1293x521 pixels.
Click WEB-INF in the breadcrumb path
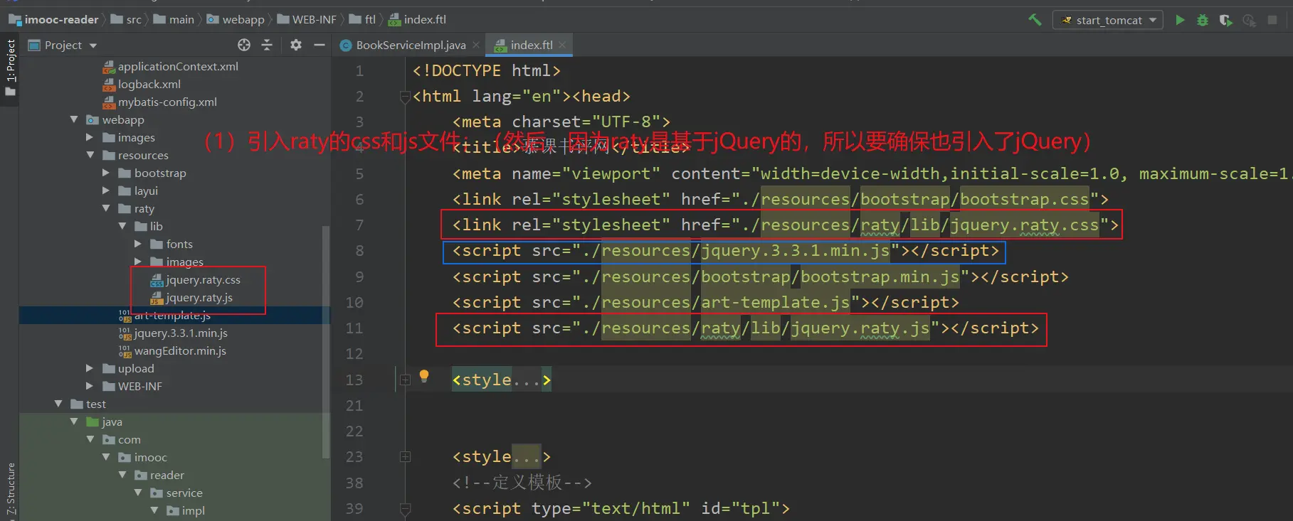click(314, 20)
